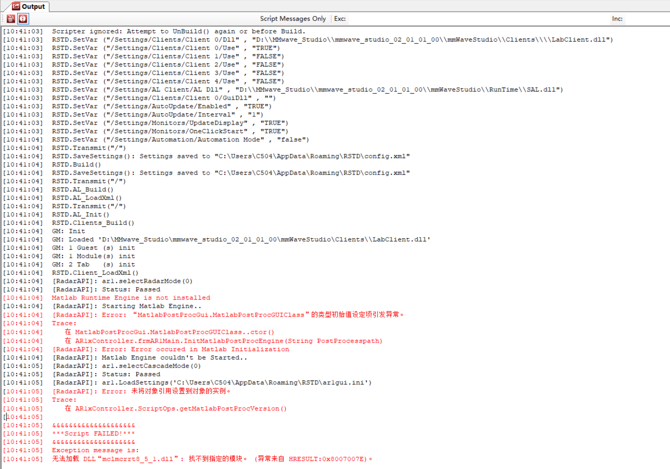Viewport: 670px width, 469px height.
Task: Click into the Inc: filter field
Action: (x=647, y=19)
